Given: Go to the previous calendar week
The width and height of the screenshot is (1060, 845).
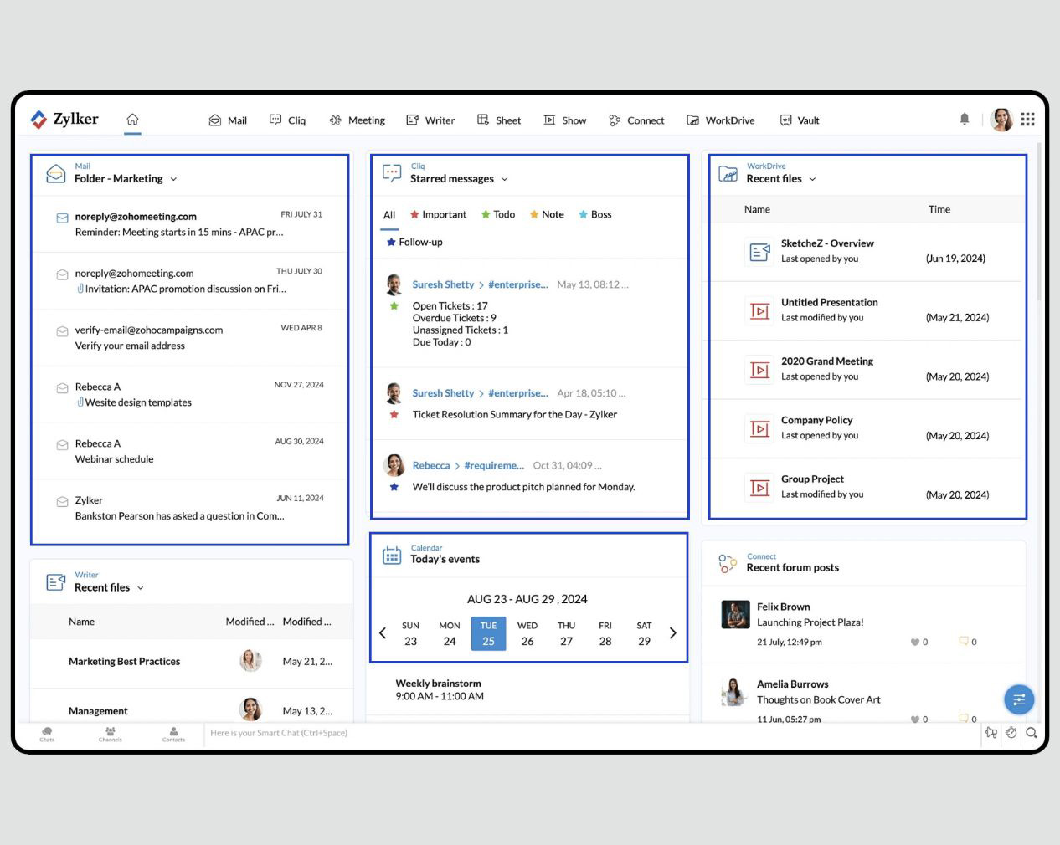Looking at the screenshot, I should click(383, 633).
